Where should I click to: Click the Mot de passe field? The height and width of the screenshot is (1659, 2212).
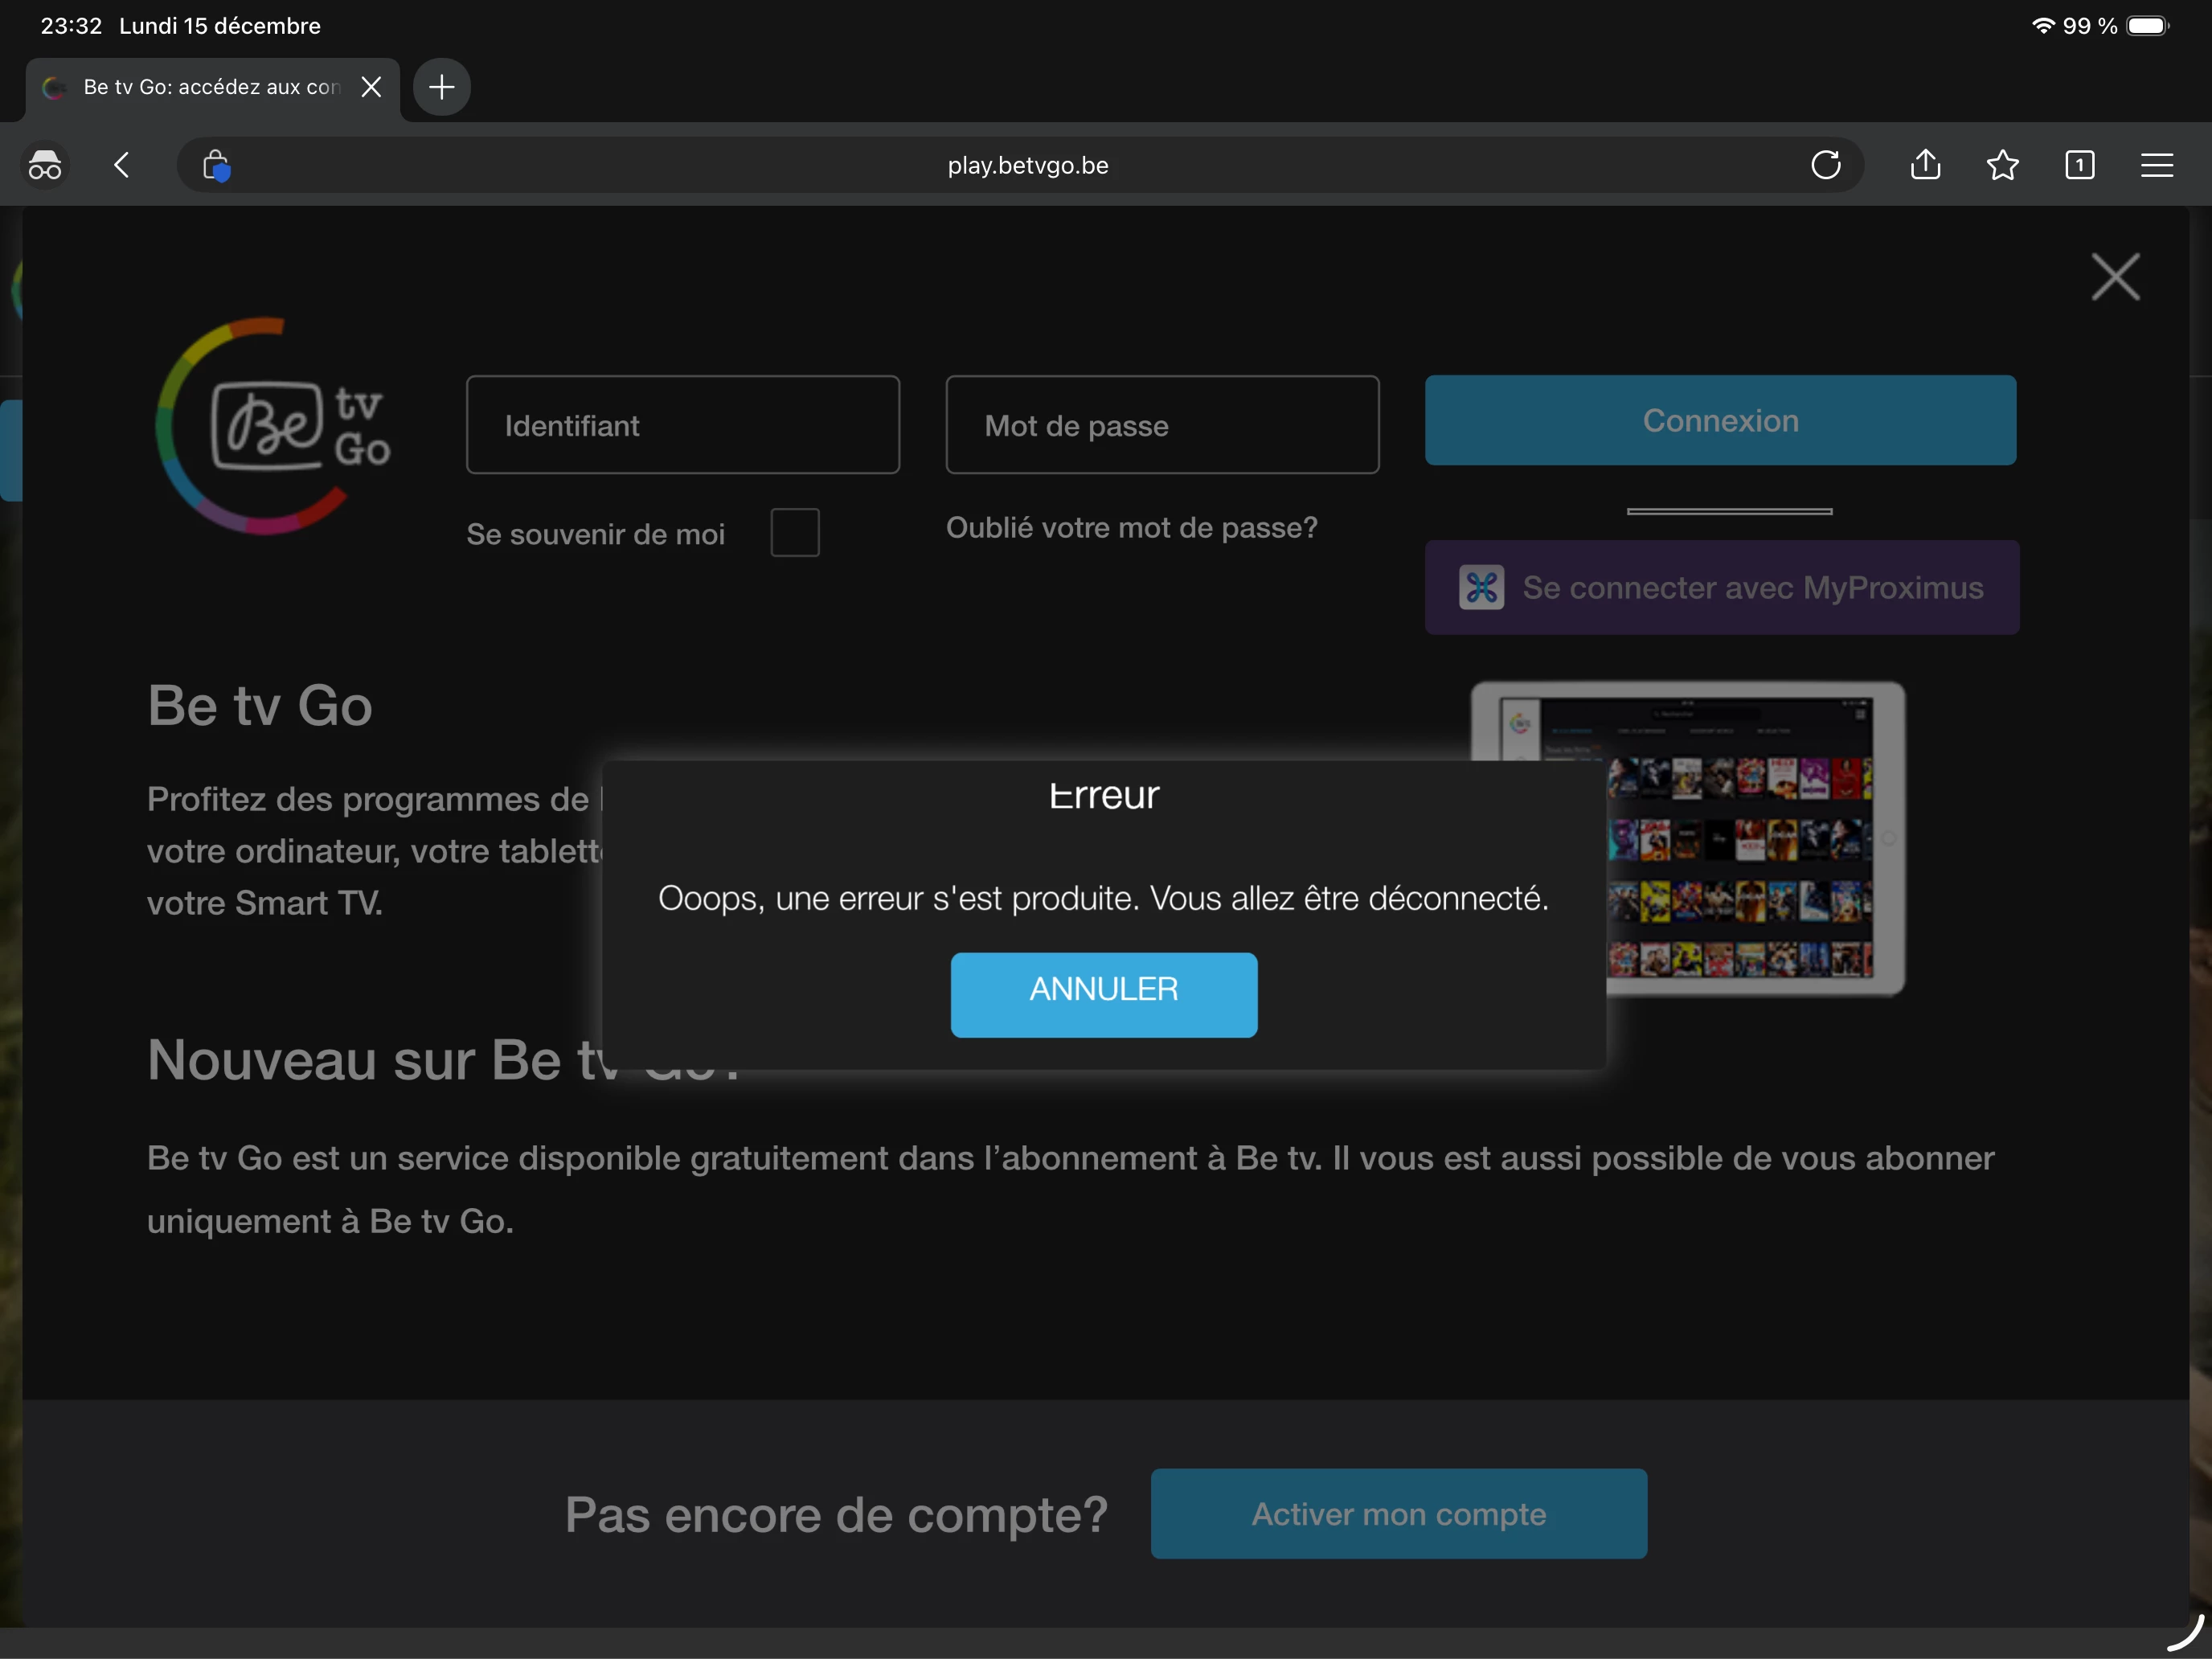coord(1162,425)
